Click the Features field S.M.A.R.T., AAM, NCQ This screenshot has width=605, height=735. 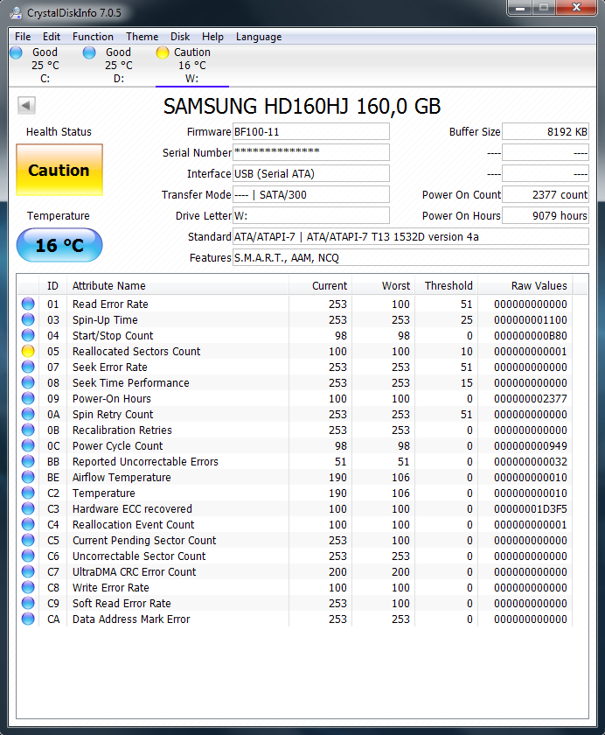(411, 258)
